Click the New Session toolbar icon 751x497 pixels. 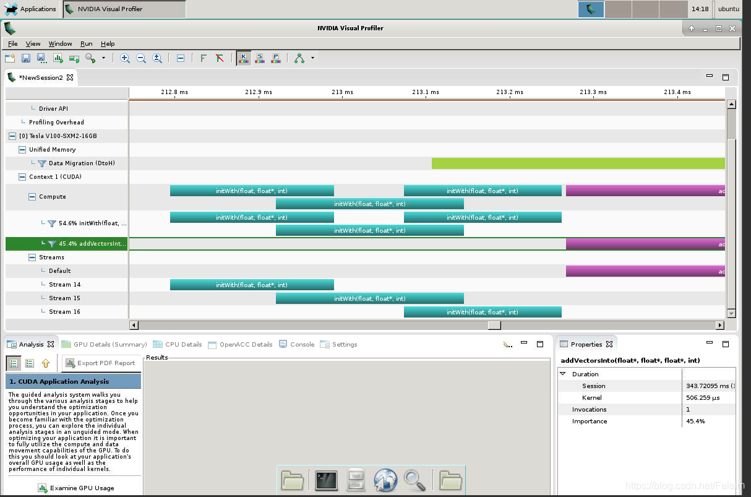coord(10,58)
